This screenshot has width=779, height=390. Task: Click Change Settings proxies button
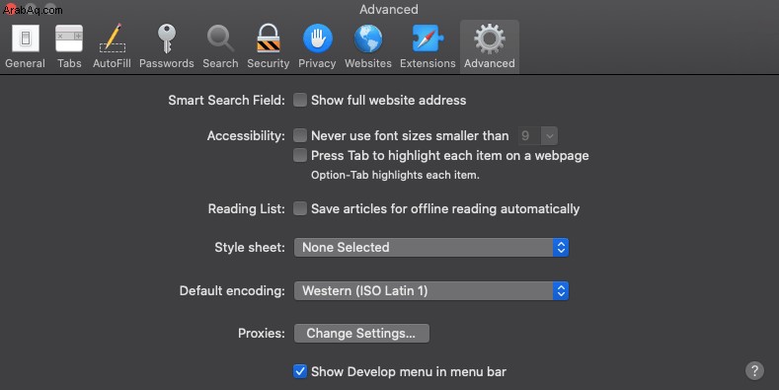(x=361, y=333)
